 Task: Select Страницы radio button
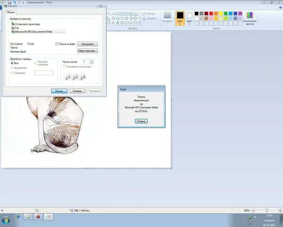click(x=12, y=73)
